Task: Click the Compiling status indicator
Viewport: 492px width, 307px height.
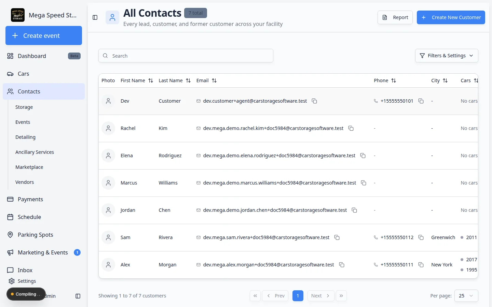Action: (x=26, y=294)
